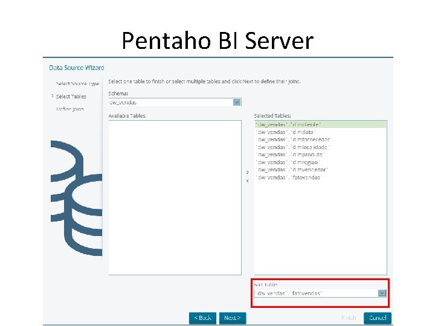Select the dimdata table entry
This screenshot has width=435, height=326.
point(320,132)
